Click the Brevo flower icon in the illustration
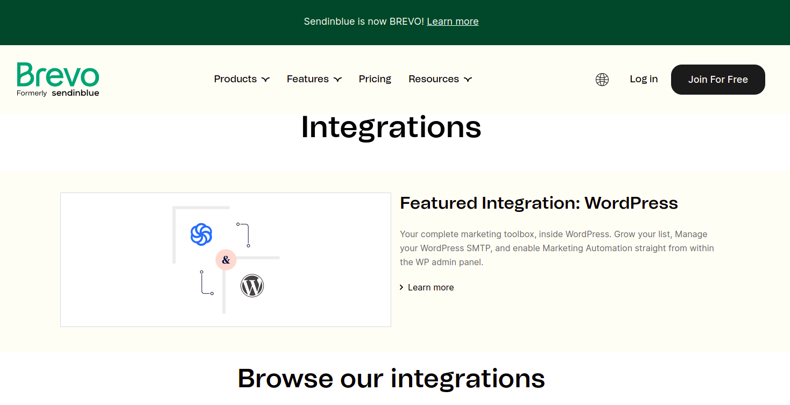Screen dimensions: 790x405 (x=201, y=235)
